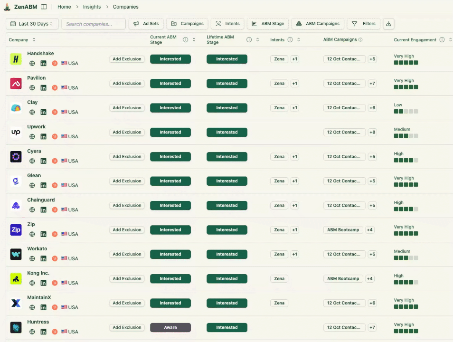Go to Home in the breadcrumb
This screenshot has height=342, width=453.
(64, 7)
